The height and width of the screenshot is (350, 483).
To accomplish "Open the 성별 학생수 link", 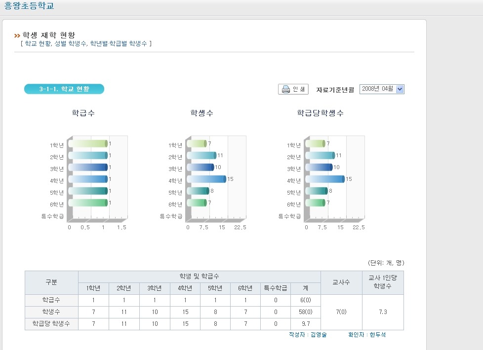I will 71,44.
